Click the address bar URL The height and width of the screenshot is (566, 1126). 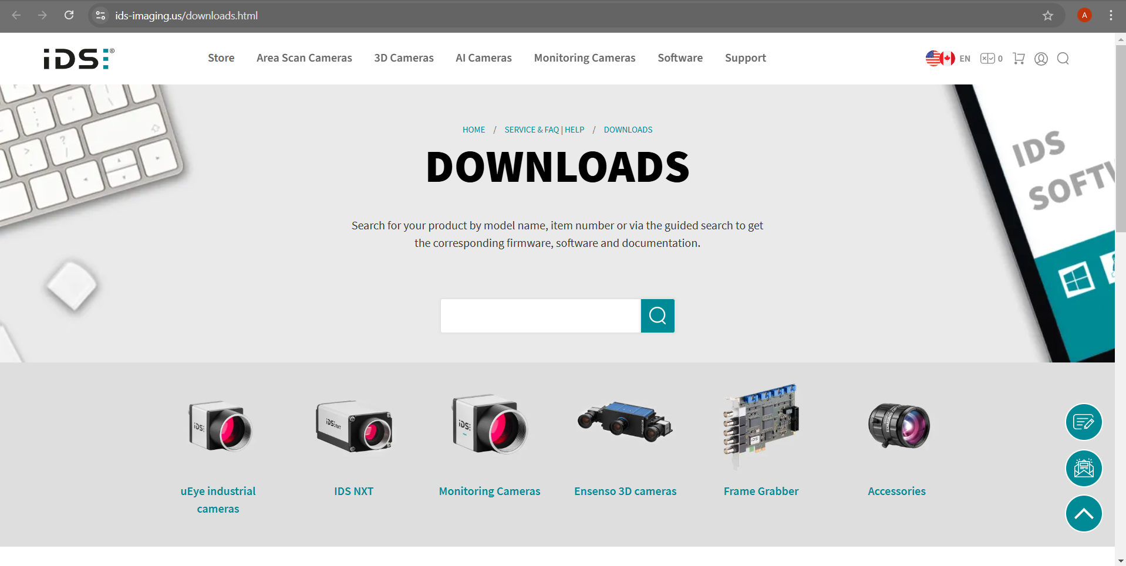(186, 16)
